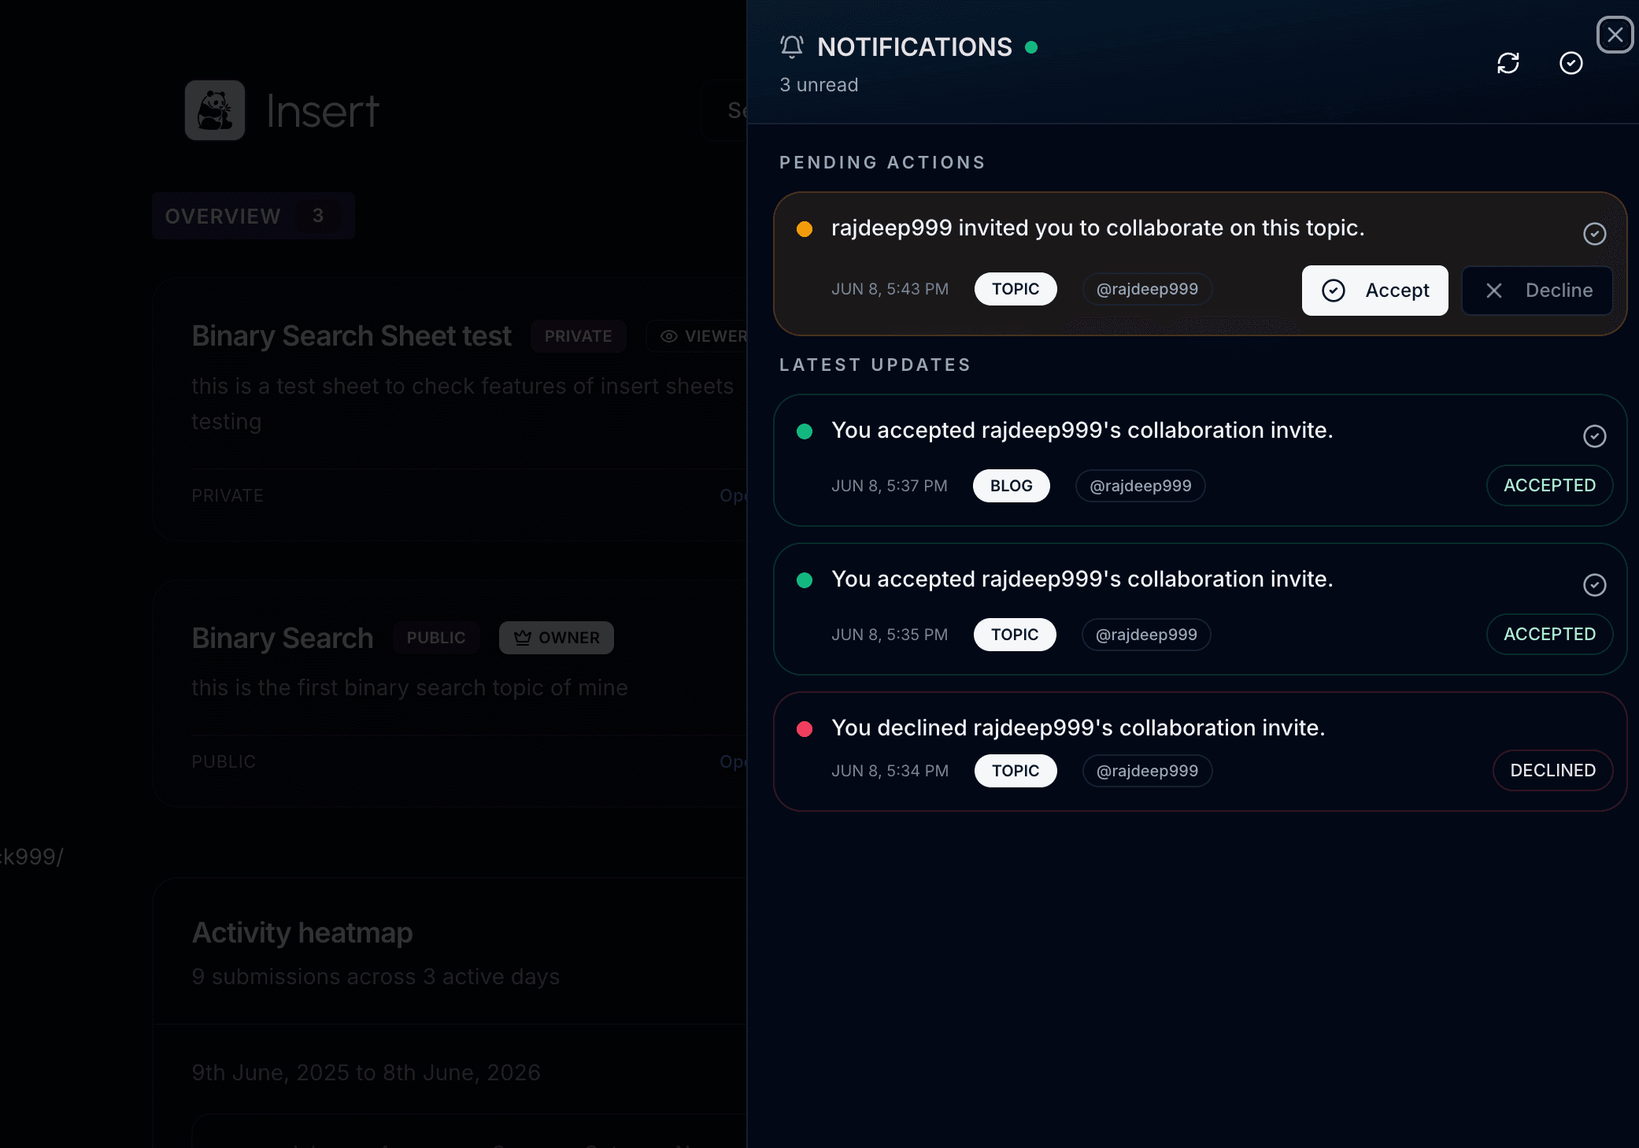
Task: Open @rajdeep999 chip on the 5:35 PM notification
Action: (x=1146, y=635)
